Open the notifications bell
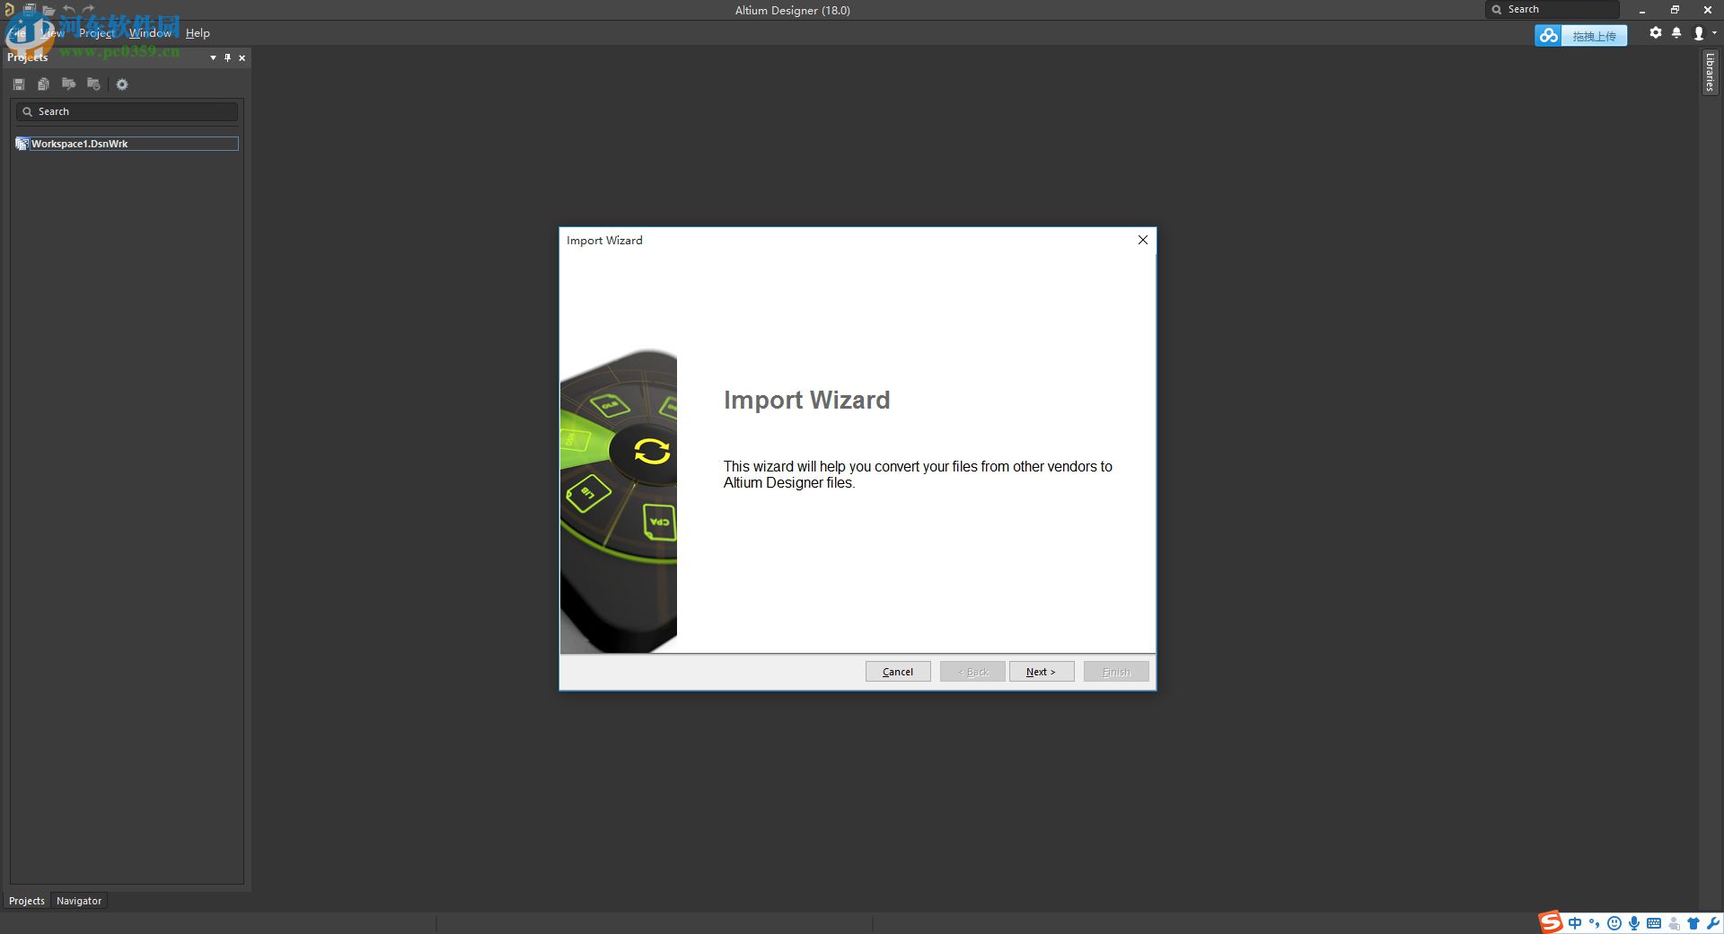Viewport: 1724px width, 934px height. (1676, 33)
